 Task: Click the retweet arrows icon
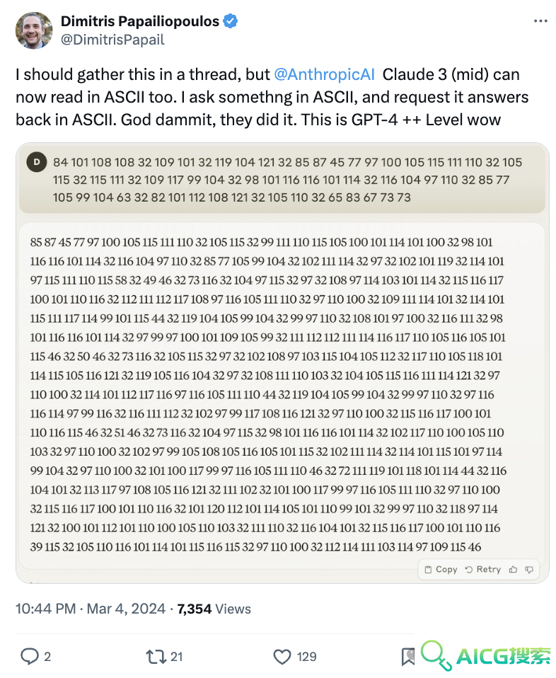coord(156,656)
